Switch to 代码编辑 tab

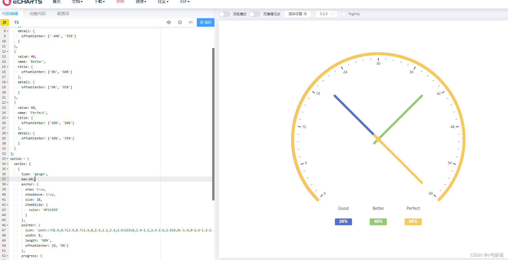click(10, 14)
